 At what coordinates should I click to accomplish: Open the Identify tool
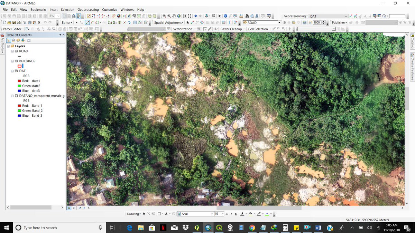click(225, 16)
